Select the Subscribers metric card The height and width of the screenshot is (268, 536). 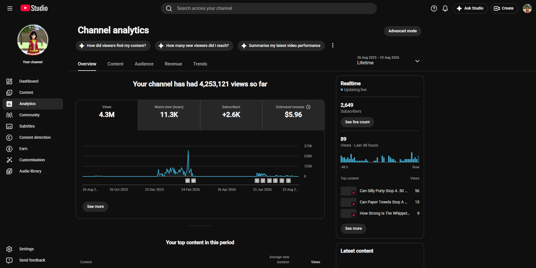pyautogui.click(x=231, y=115)
